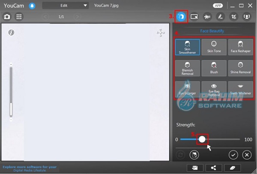The width and height of the screenshot is (257, 174).
Task: Select Skin Tone option
Action: click(x=214, y=47)
